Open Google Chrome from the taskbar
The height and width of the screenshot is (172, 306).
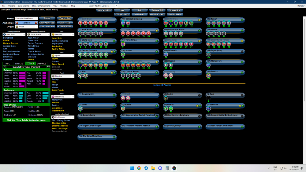click(139, 168)
